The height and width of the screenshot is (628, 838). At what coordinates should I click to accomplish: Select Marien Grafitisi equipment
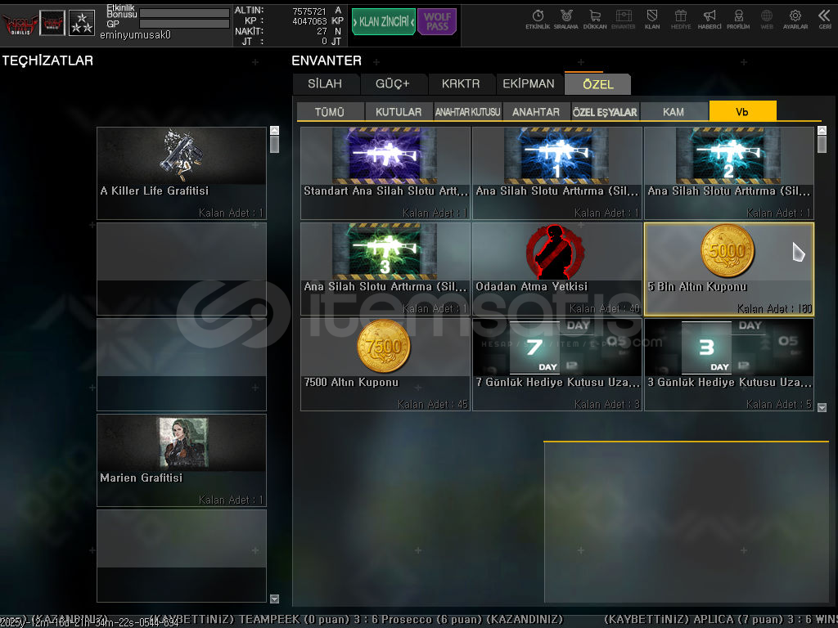[181, 460]
